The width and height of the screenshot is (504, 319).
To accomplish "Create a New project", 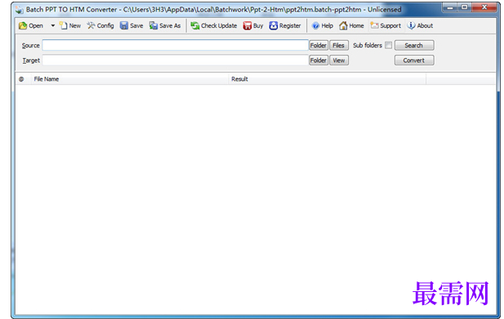I will (x=70, y=25).
